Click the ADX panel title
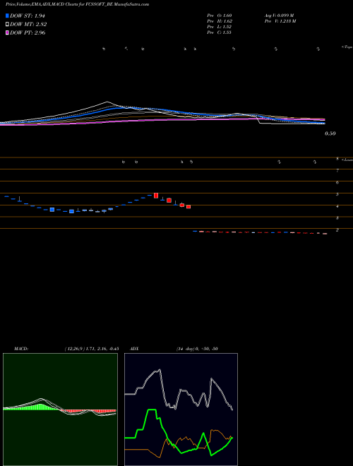This screenshot has width=353, height=466. pyautogui.click(x=134, y=349)
